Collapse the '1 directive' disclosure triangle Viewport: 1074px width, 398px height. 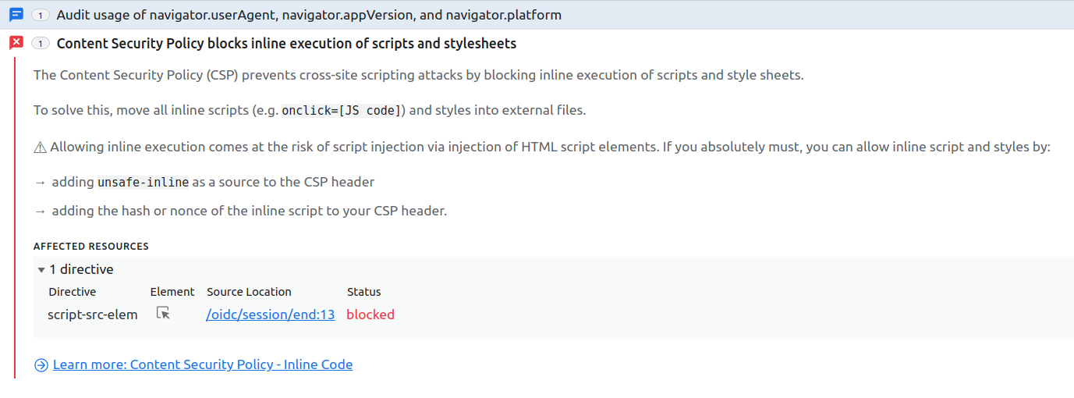[41, 270]
